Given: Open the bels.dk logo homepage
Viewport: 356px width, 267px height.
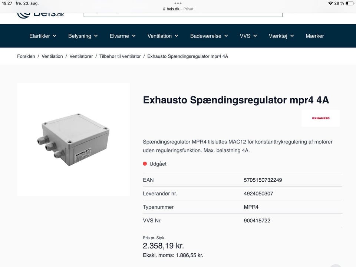Looking at the screenshot, I should click(41, 15).
